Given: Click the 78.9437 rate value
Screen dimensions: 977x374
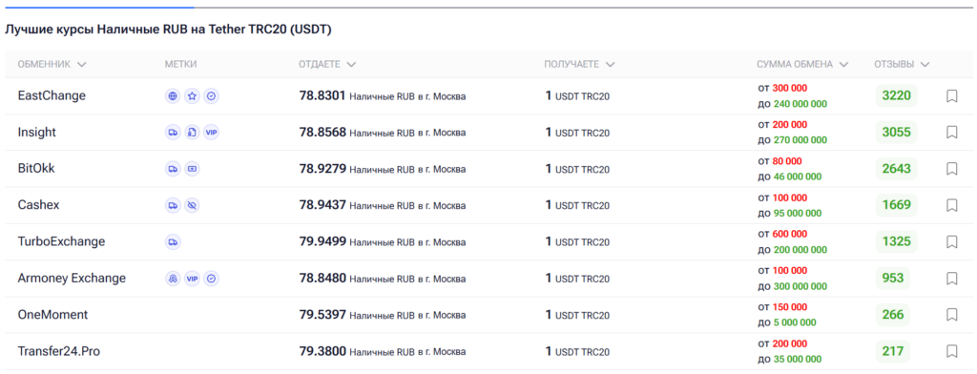Looking at the screenshot, I should (322, 205).
